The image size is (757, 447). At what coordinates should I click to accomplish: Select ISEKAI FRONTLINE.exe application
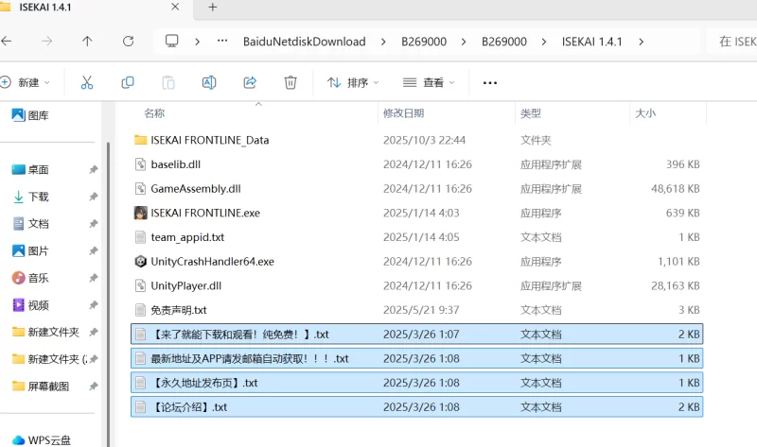[x=417, y=213]
